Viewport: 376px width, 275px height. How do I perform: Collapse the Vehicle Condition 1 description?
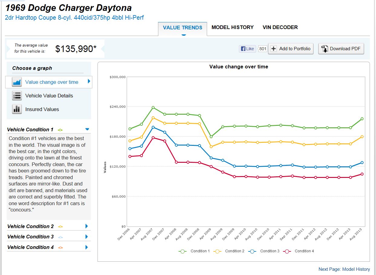pos(87,129)
